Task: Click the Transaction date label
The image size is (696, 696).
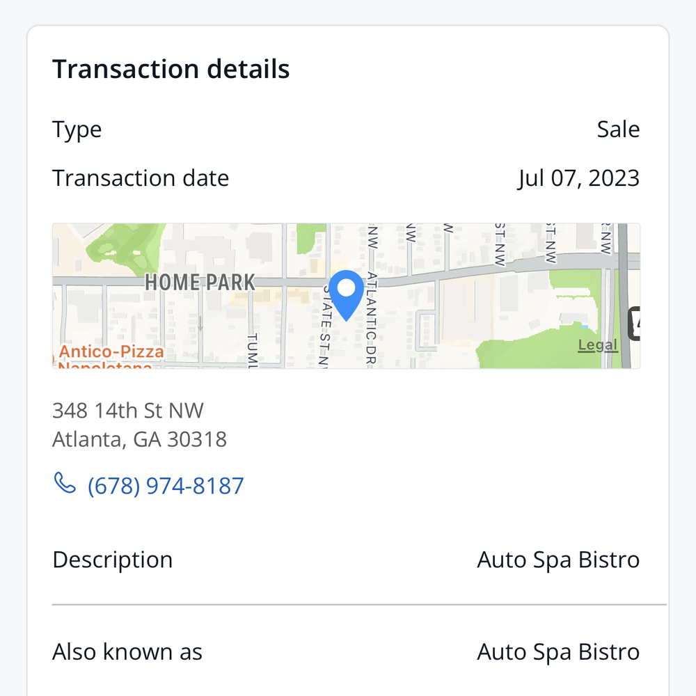Action: pos(141,178)
